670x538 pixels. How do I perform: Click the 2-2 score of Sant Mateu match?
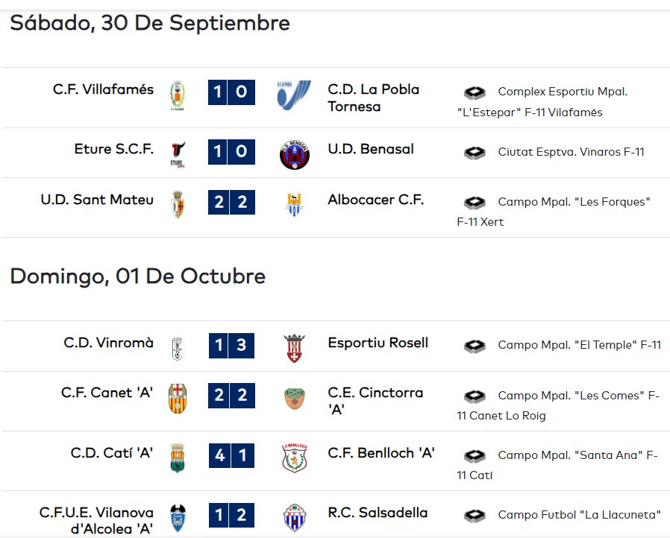[231, 202]
